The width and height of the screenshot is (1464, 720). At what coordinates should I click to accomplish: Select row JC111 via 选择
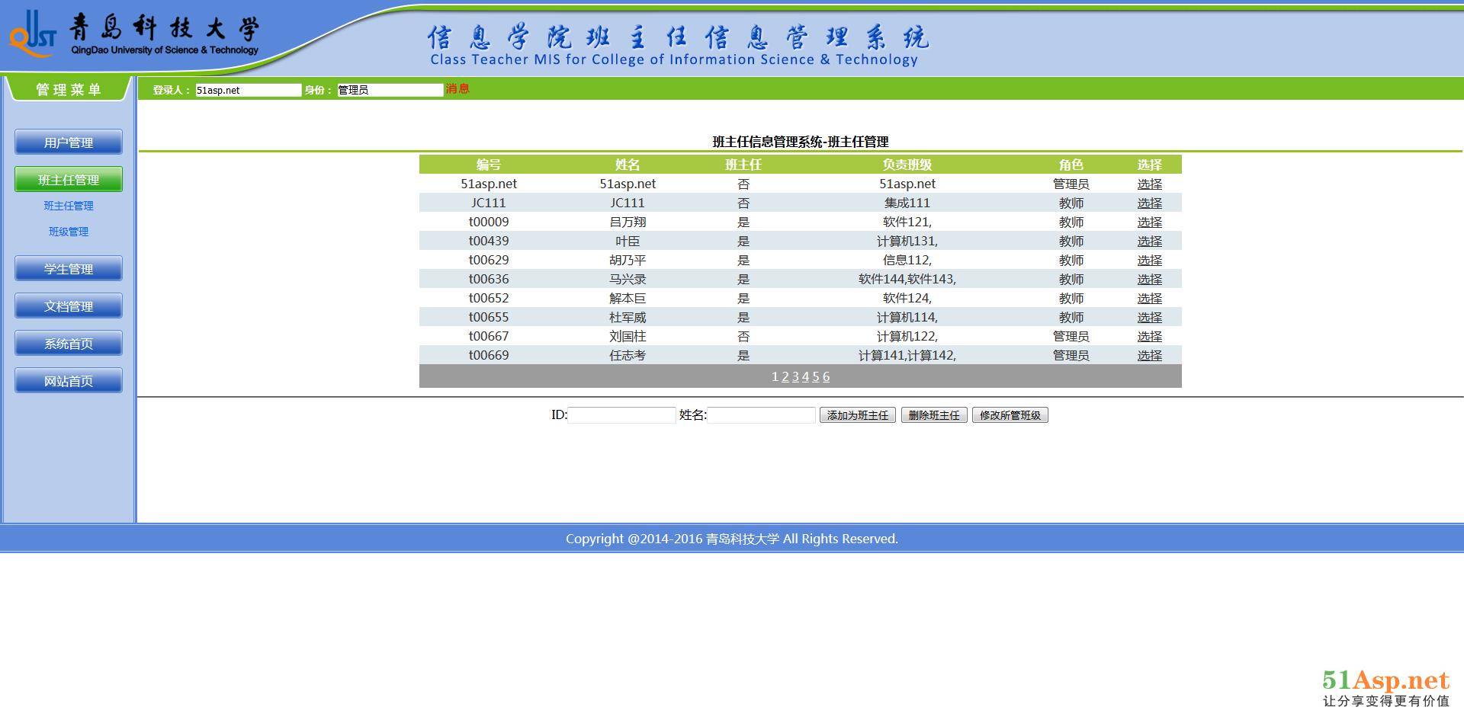pyautogui.click(x=1150, y=203)
